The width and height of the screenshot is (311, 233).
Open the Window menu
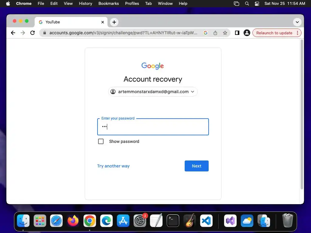(x=165, y=4)
